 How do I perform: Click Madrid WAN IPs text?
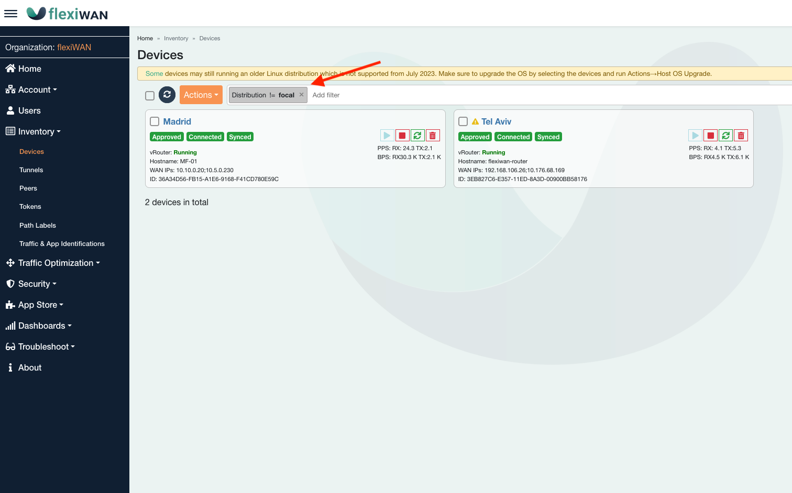pos(192,170)
